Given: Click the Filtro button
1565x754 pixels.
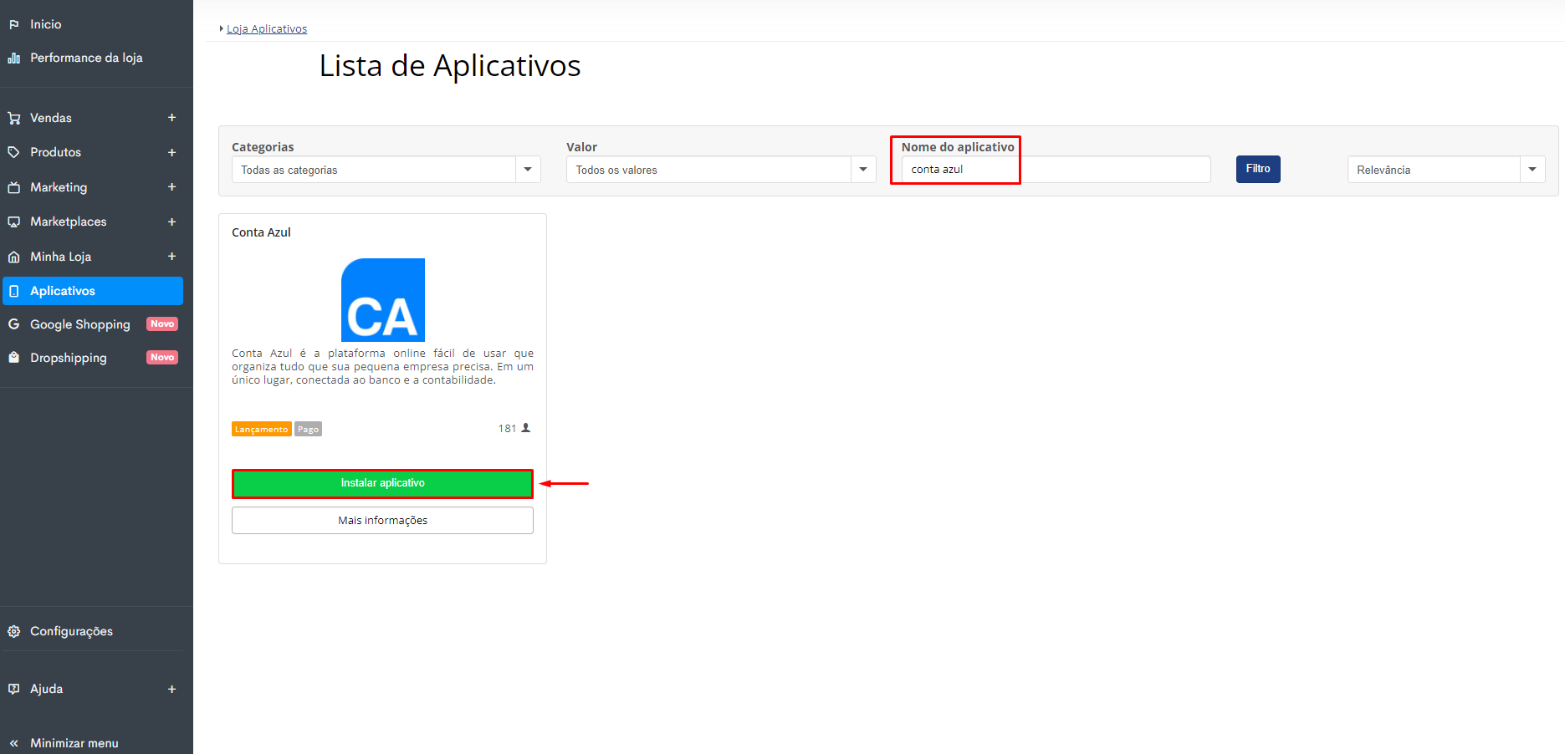Looking at the screenshot, I should [1258, 169].
